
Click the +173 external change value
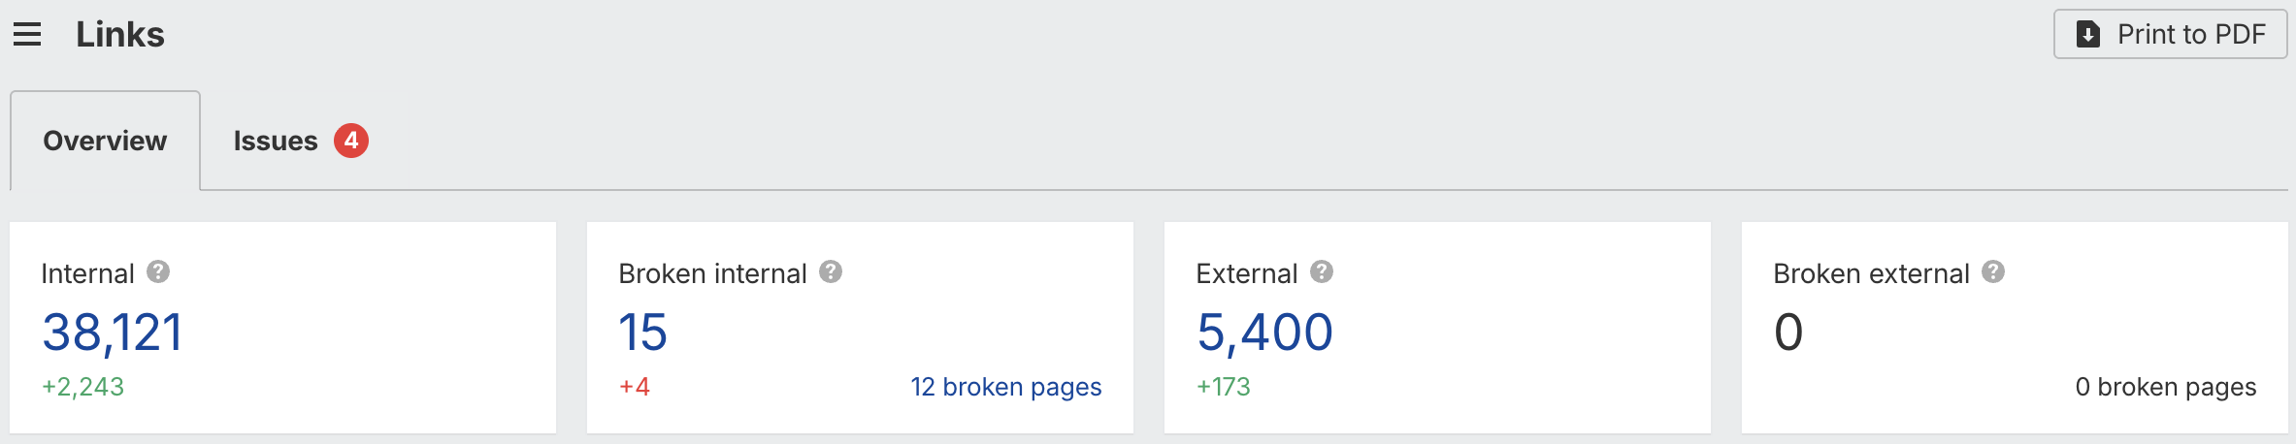[1223, 387]
